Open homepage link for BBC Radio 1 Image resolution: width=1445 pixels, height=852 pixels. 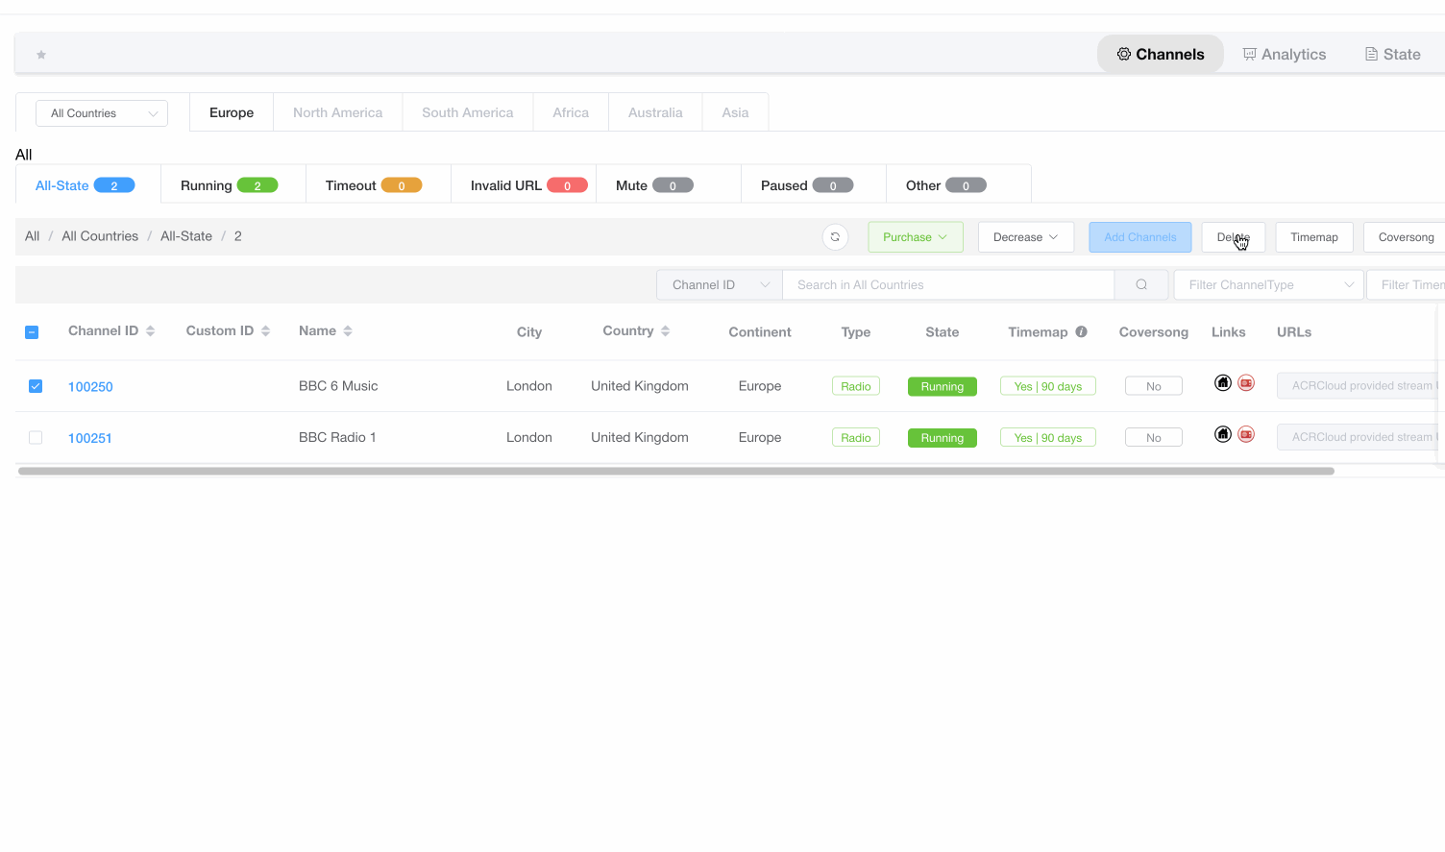tap(1222, 434)
